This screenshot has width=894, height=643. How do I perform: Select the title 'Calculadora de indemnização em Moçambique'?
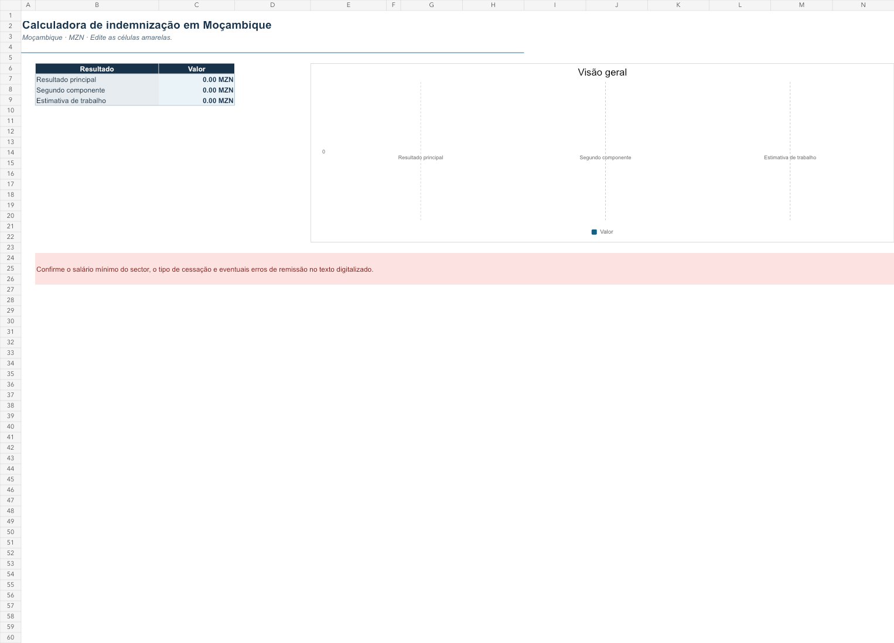click(x=146, y=25)
